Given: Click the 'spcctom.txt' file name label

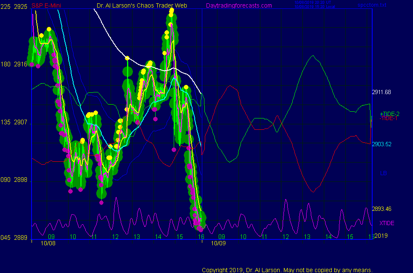Looking at the screenshot, I should 372,5.
